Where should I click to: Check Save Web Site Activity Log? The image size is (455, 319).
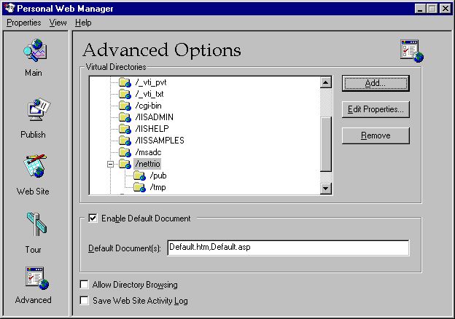[x=85, y=300]
